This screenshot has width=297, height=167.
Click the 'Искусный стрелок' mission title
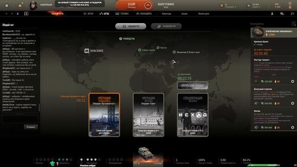coord(263,89)
